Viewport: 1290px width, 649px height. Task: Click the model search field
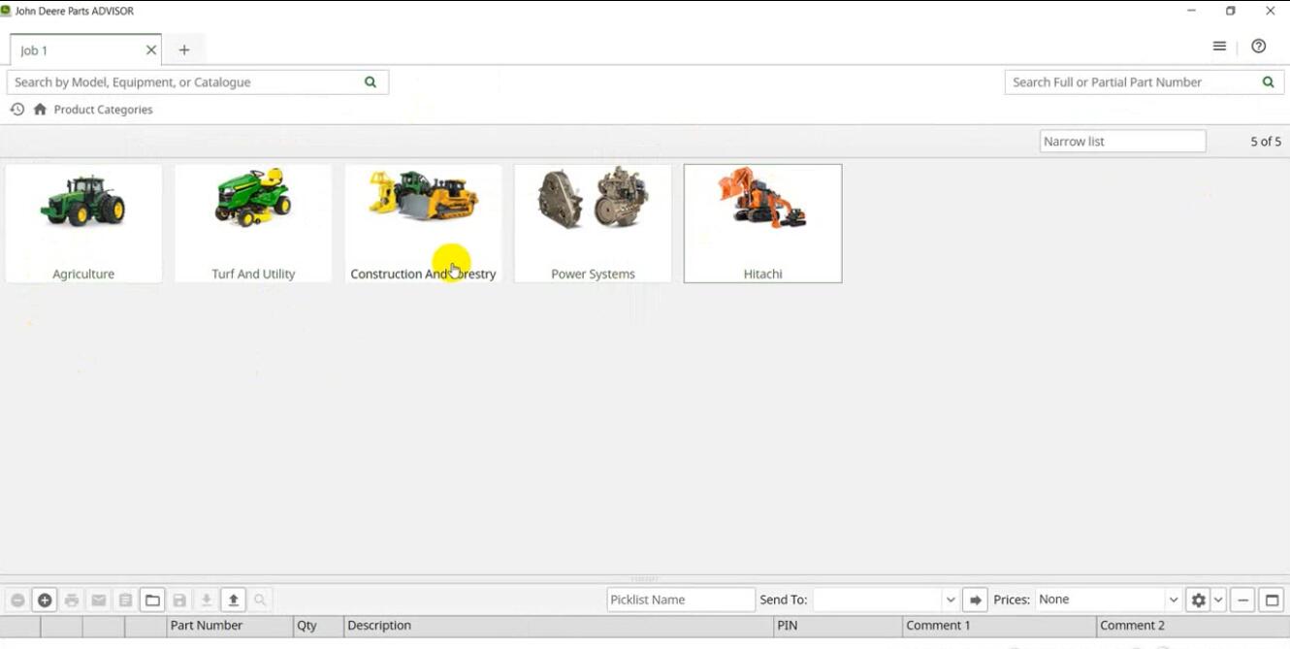click(x=198, y=82)
